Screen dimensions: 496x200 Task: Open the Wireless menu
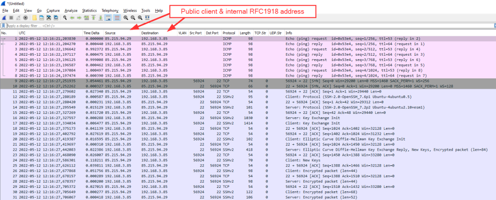130,11
